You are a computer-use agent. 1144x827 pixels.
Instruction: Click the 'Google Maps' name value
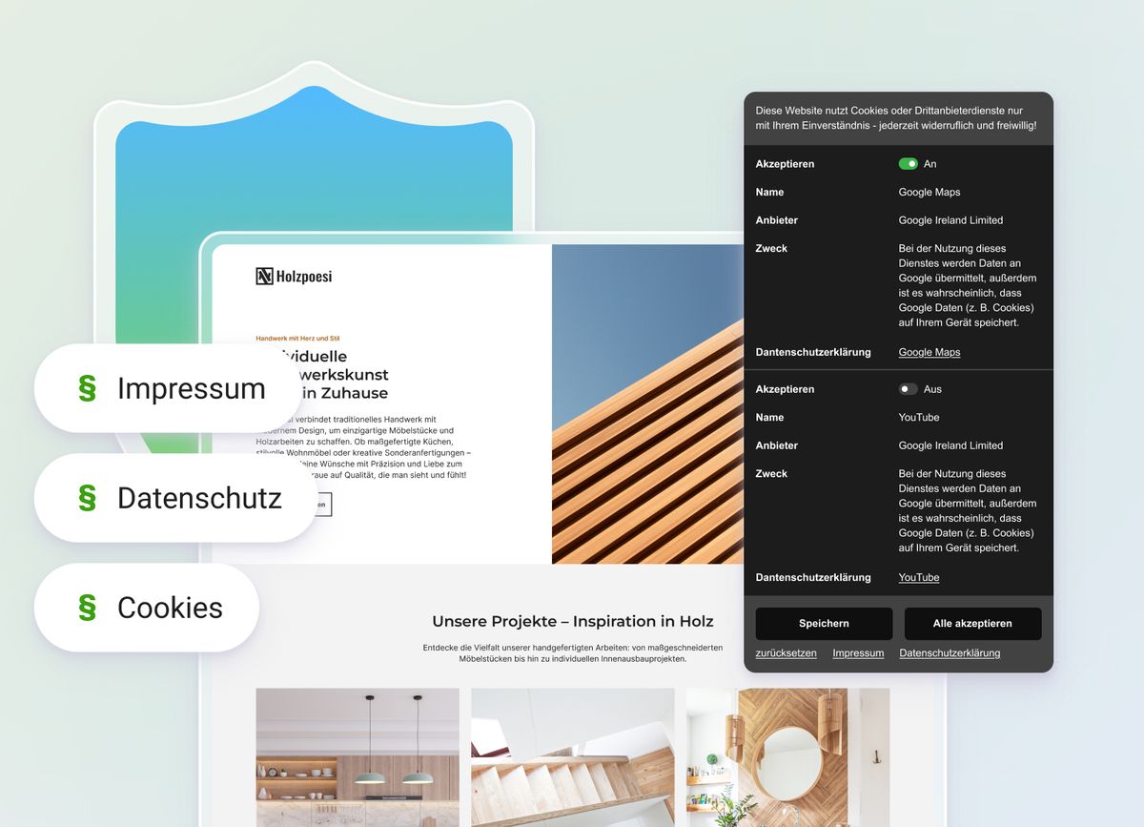(x=929, y=192)
